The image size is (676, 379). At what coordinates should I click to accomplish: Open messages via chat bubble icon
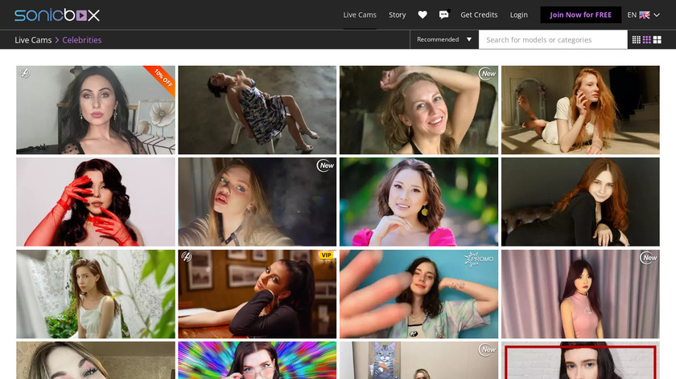[444, 14]
